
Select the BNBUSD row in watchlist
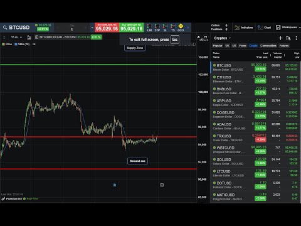click(255, 91)
